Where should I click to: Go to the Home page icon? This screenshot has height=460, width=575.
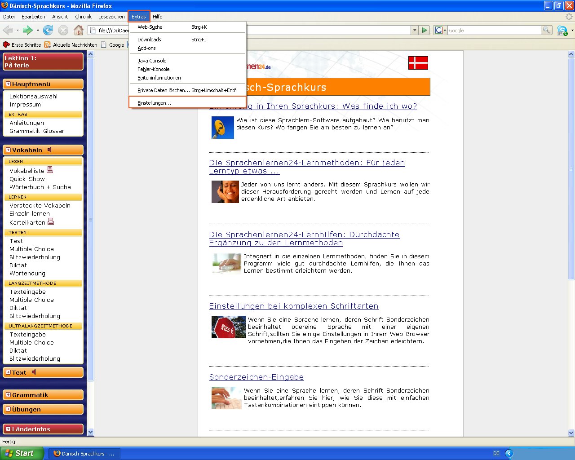[x=79, y=30]
